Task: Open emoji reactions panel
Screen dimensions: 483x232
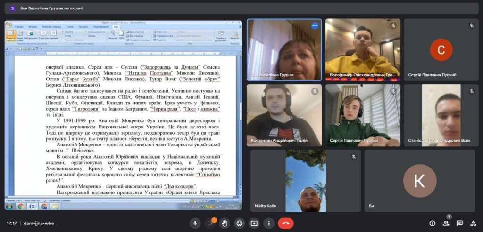Action: [240, 223]
